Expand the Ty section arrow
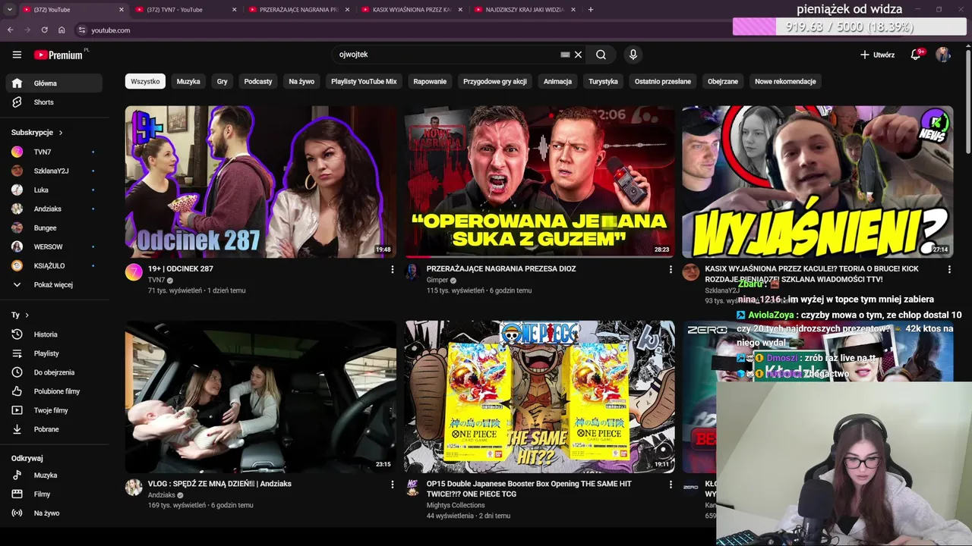Screen dimensions: 972x546 27,315
